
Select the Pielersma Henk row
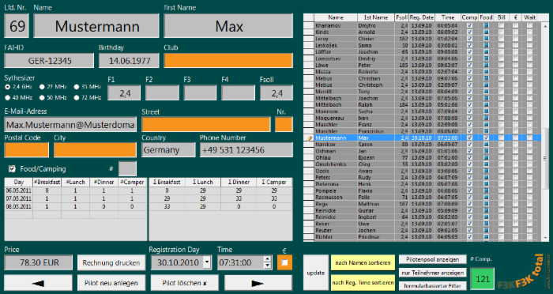[x=423, y=184]
